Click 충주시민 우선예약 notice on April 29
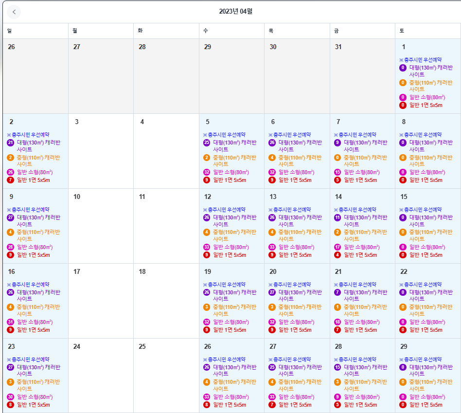The height and width of the screenshot is (413, 461). (x=421, y=359)
